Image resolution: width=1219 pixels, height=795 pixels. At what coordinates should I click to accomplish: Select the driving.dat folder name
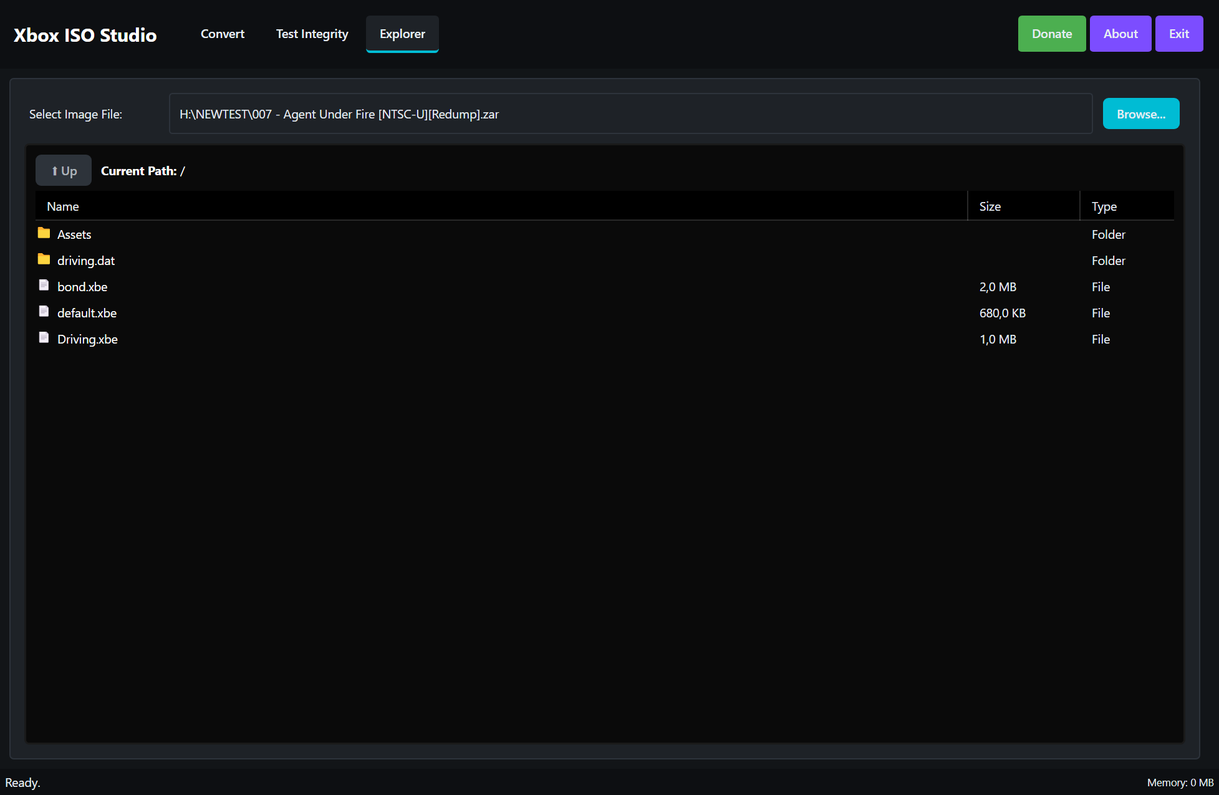point(86,261)
